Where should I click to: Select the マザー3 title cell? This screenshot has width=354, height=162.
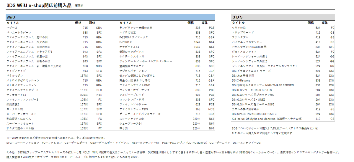(x=12, y=28)
